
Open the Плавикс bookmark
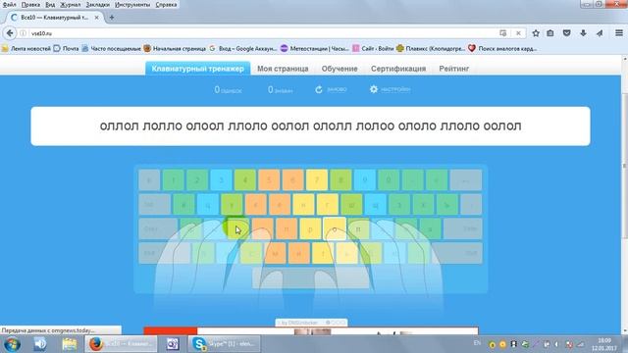(x=431, y=48)
